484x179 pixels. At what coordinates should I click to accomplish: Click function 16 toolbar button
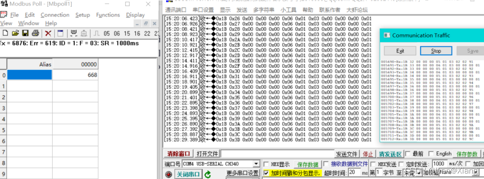pyautogui.click(x=137, y=34)
